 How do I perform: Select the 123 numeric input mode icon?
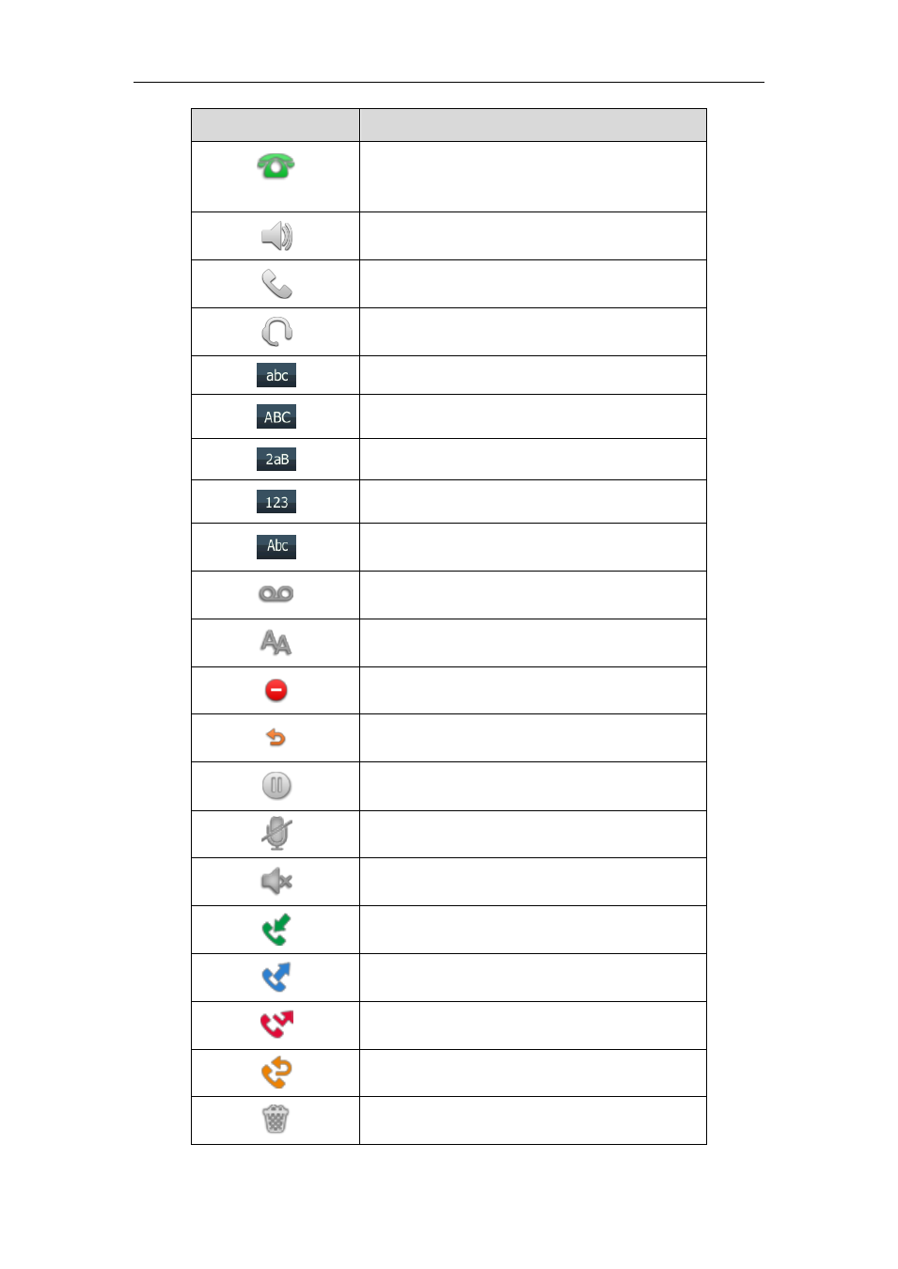coord(276,502)
